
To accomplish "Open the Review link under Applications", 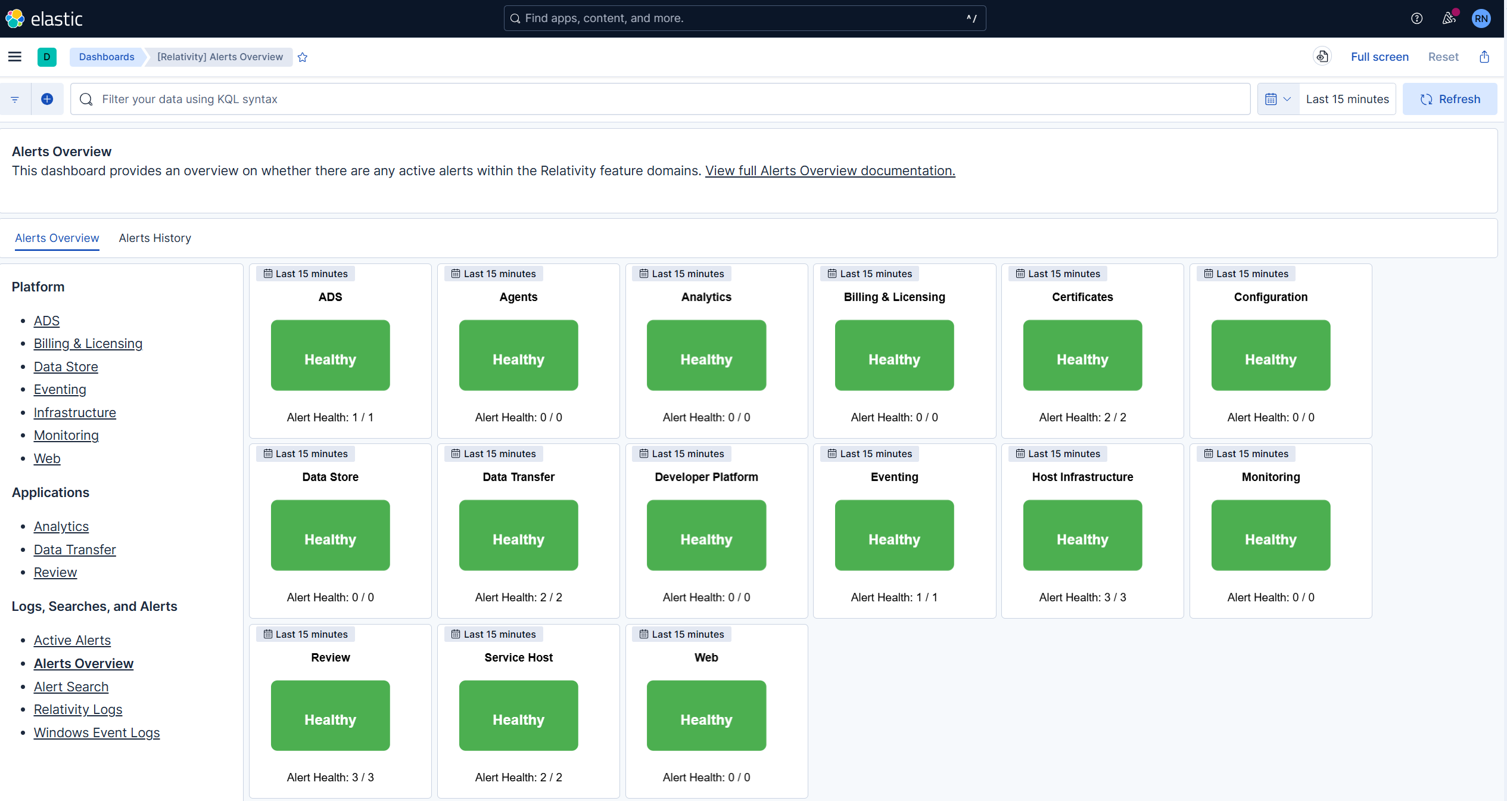I will (x=55, y=572).
